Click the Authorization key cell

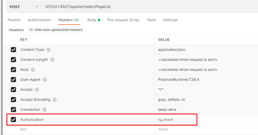tap(86, 120)
